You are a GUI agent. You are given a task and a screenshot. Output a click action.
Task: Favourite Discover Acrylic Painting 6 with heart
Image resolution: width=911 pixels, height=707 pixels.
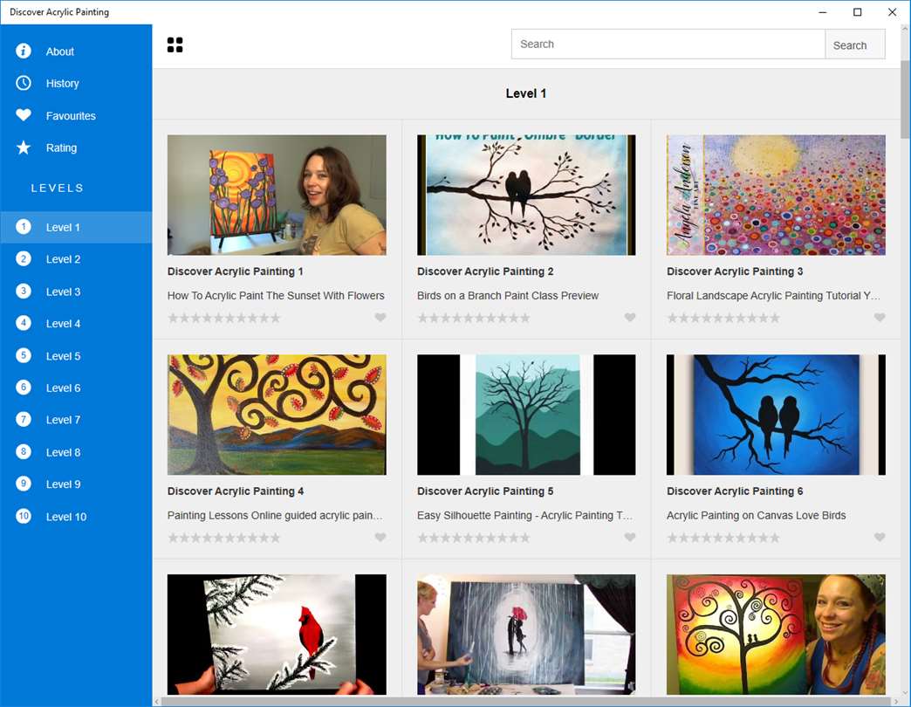coord(880,537)
